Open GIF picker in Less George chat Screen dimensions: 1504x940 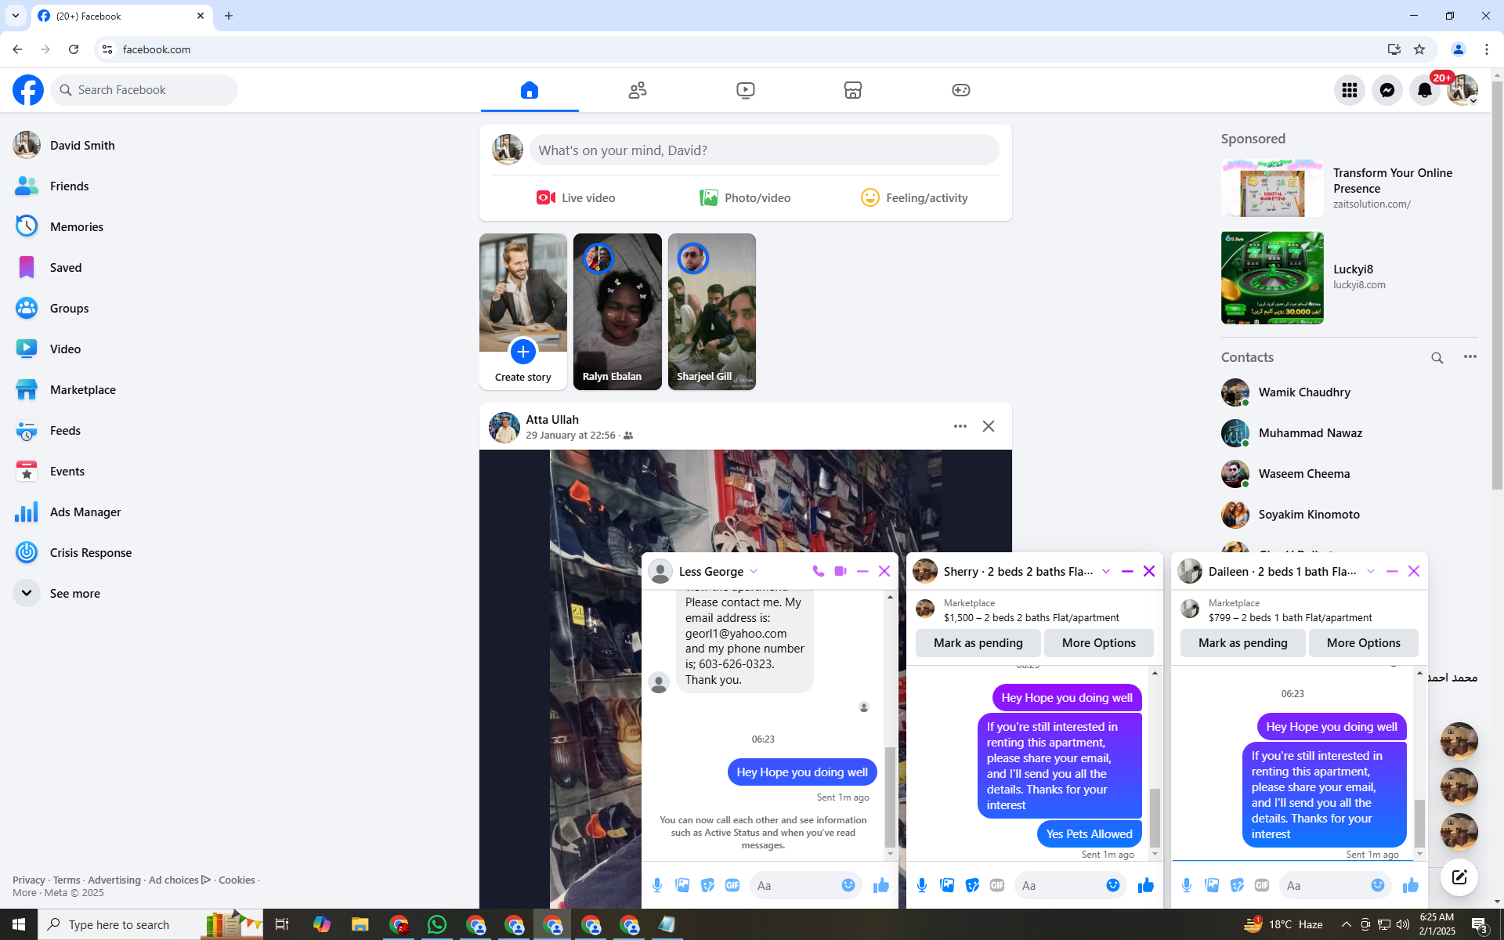732,885
